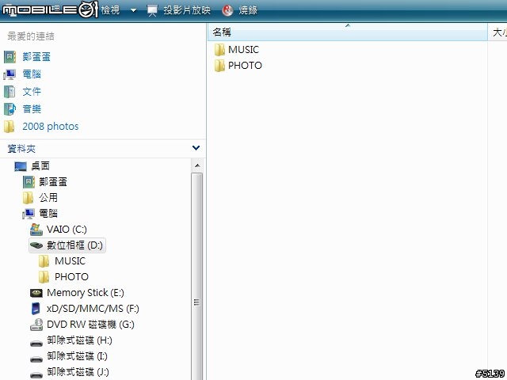Click the computer icon in the folder tree
This screenshot has height=380, width=507.
point(29,214)
